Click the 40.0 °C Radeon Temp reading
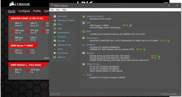 (x=18, y=70)
